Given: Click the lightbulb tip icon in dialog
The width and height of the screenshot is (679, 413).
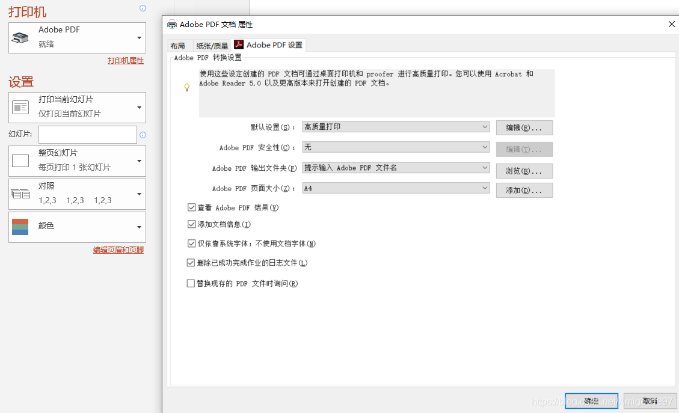Looking at the screenshot, I should click(187, 87).
